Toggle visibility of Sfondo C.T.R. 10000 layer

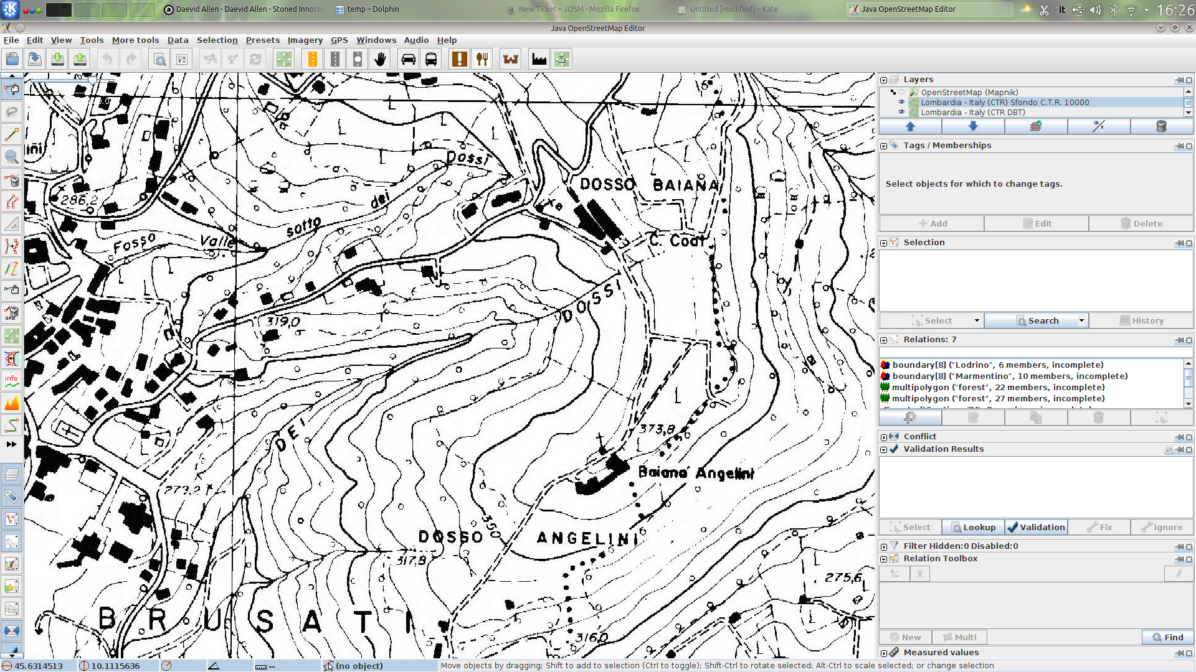coord(901,102)
